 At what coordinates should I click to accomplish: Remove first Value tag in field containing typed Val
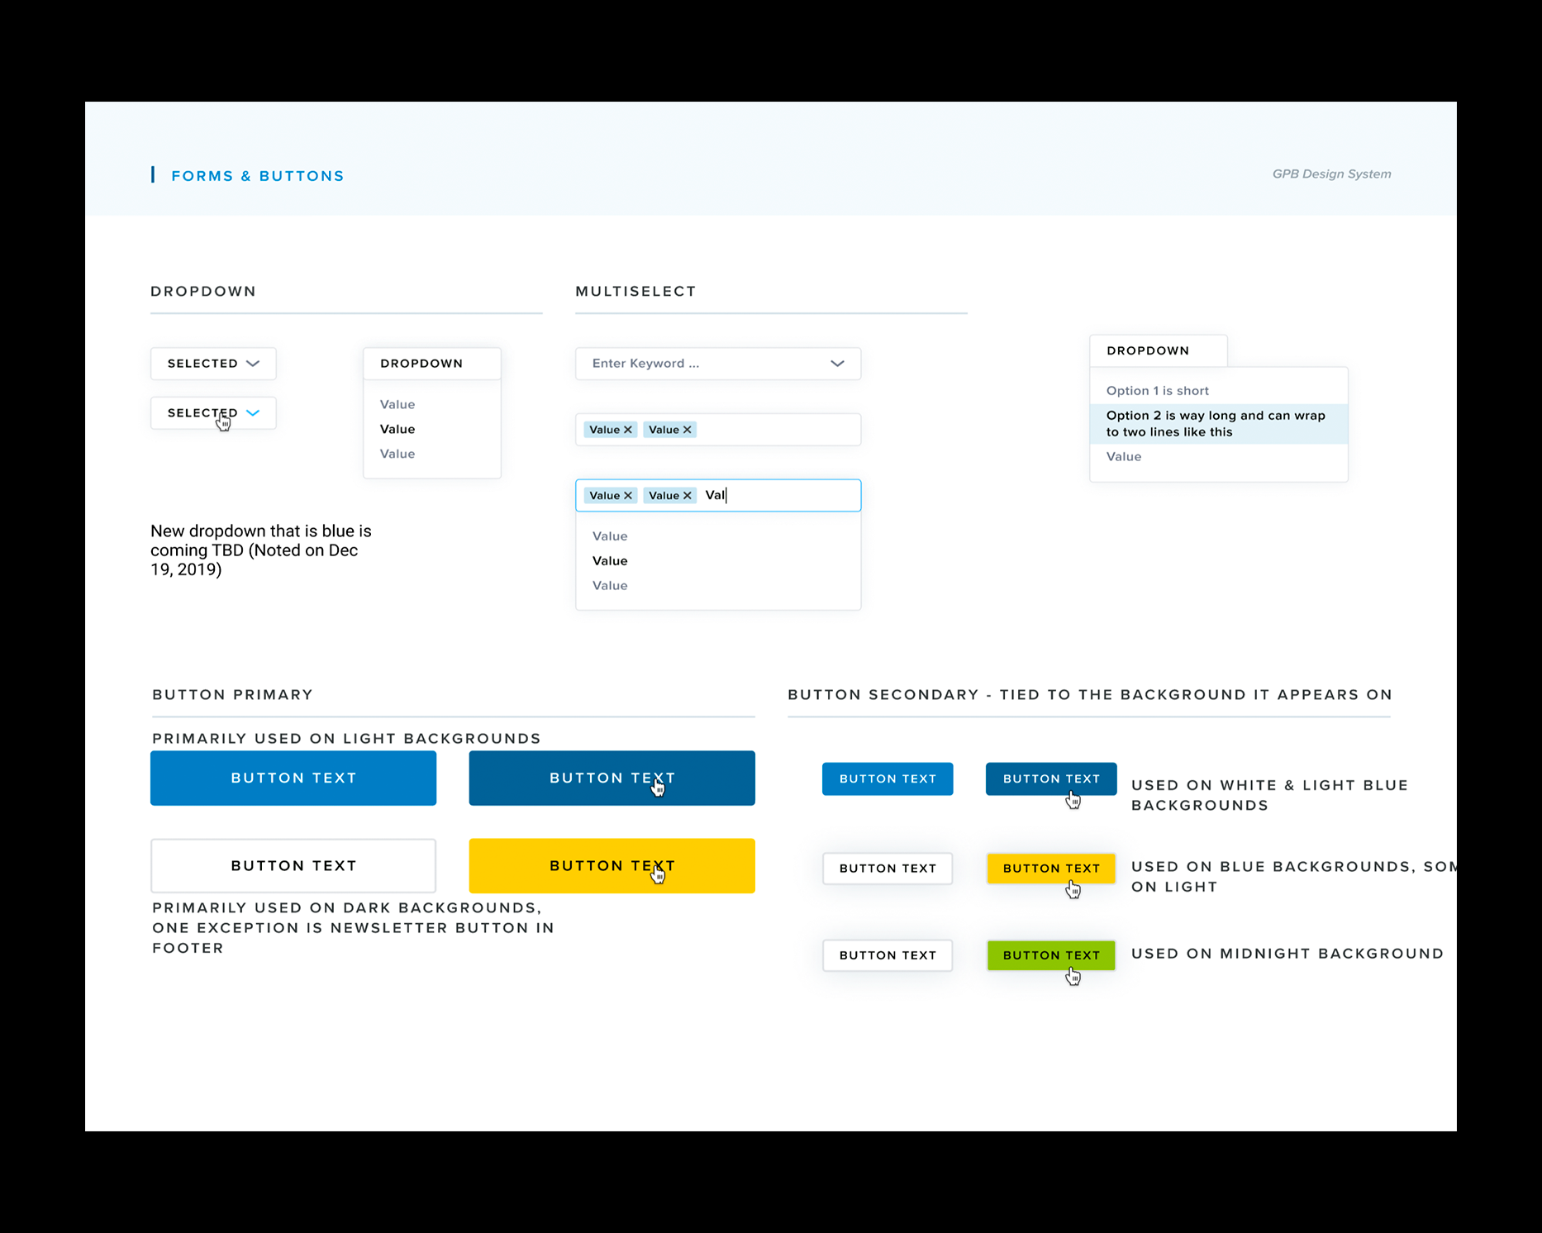tap(628, 496)
